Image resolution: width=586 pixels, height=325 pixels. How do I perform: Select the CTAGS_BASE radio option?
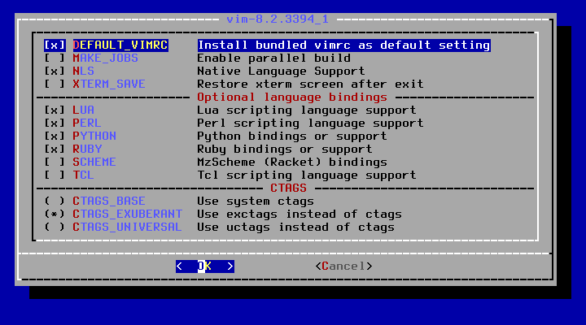coord(55,201)
